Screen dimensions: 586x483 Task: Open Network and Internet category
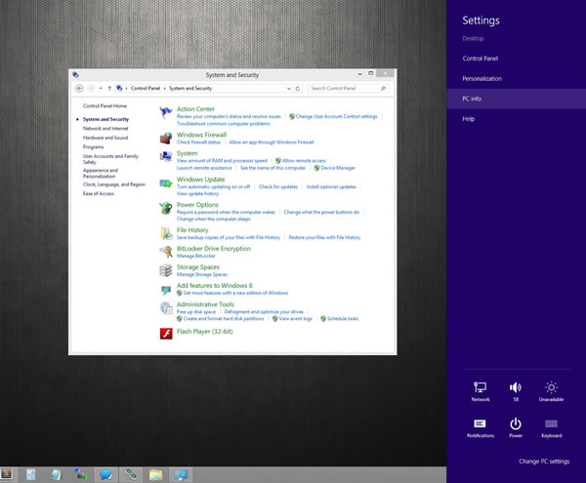pos(105,129)
